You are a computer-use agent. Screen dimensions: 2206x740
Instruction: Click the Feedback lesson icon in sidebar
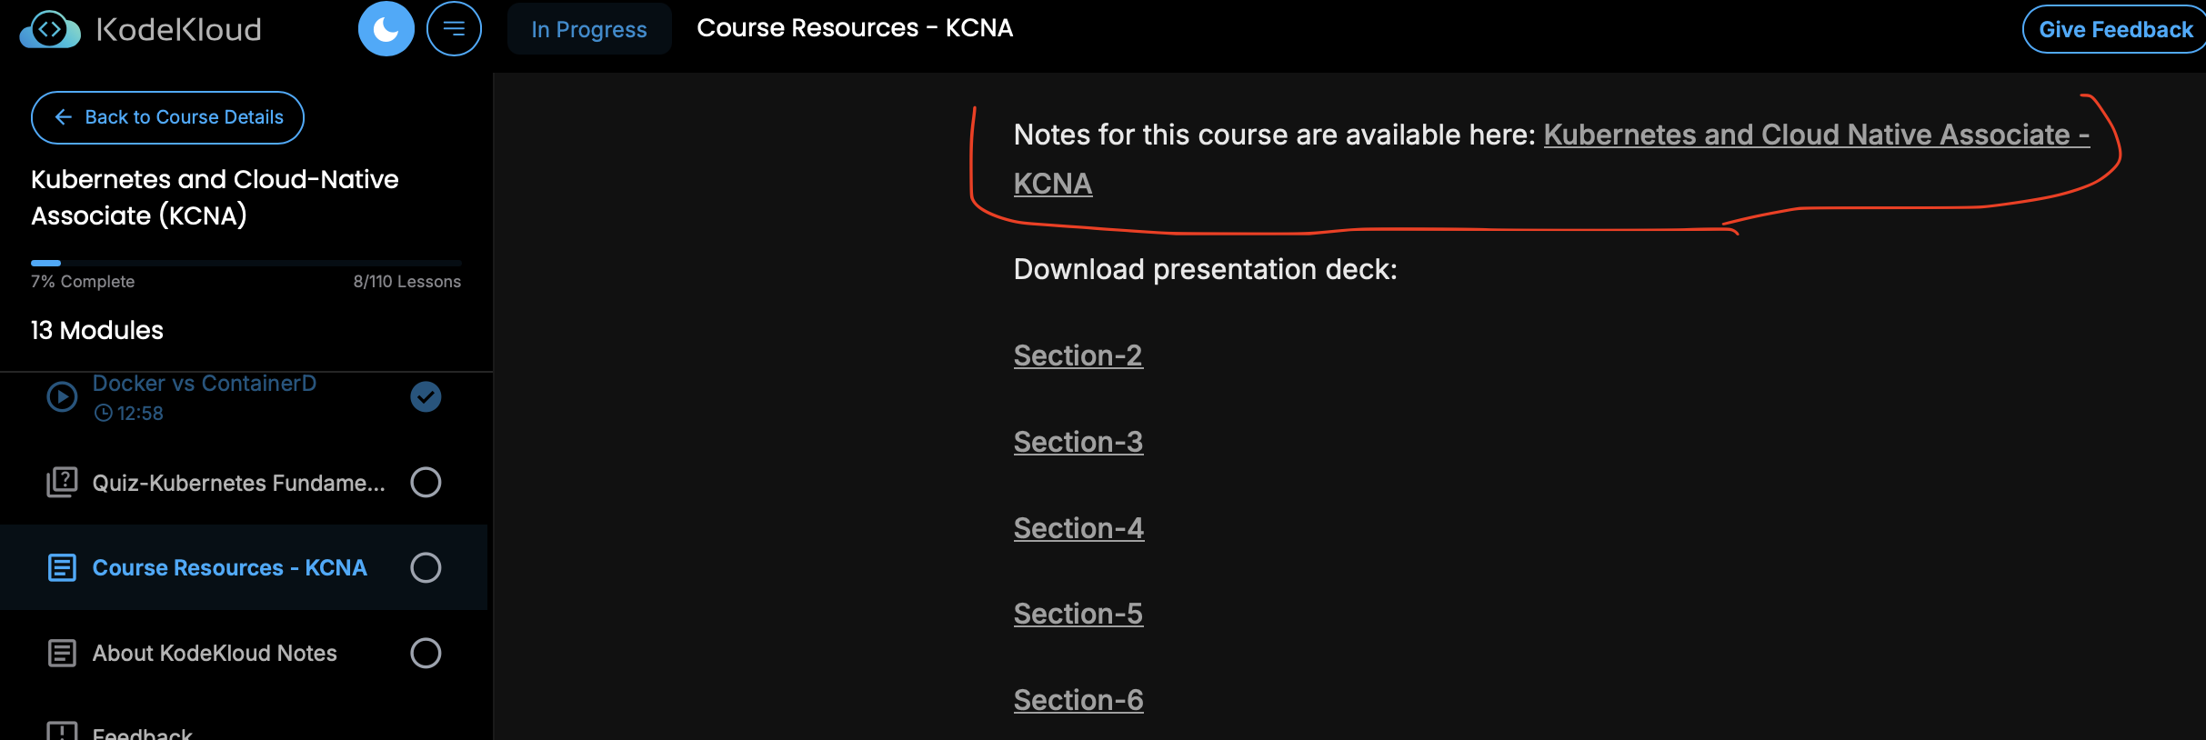click(x=62, y=732)
